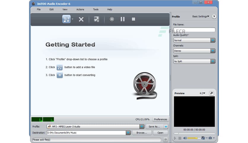Click the preview display mode icon
Screen dimensions: 248x143
click(x=203, y=138)
